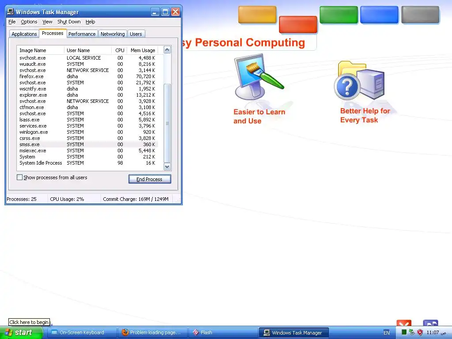Select the smss.exe process row
Viewport: 452px width, 339px height.
(87, 144)
